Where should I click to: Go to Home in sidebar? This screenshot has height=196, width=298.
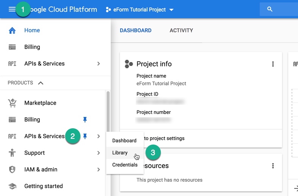[32, 30]
